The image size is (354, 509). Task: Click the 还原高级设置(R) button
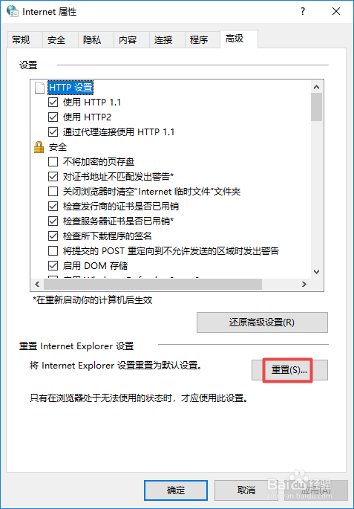262,322
